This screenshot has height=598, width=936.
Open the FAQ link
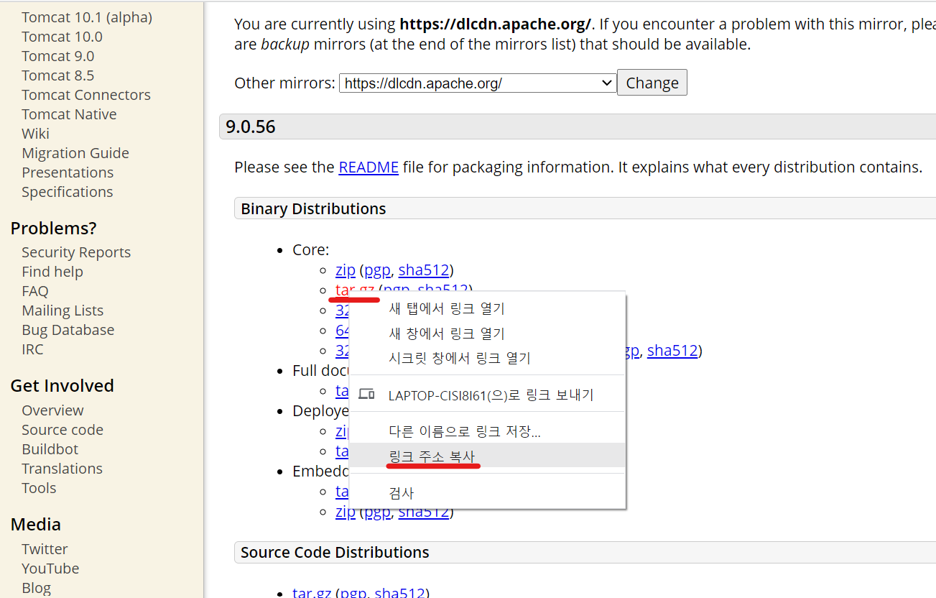[35, 291]
